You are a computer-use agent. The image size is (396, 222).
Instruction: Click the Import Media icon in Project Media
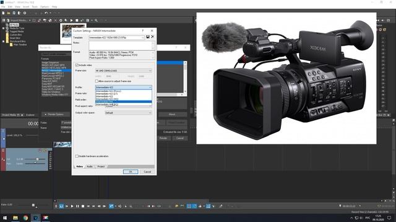pyautogui.click(x=8, y=20)
